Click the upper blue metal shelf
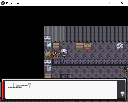This screenshot has width=128, height=102. tap(48, 41)
